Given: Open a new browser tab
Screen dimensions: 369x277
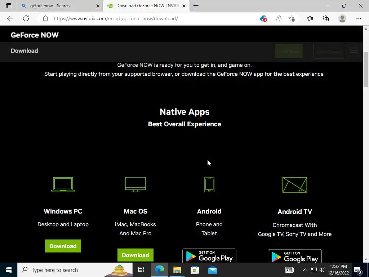Looking at the screenshot, I should click(x=196, y=6).
